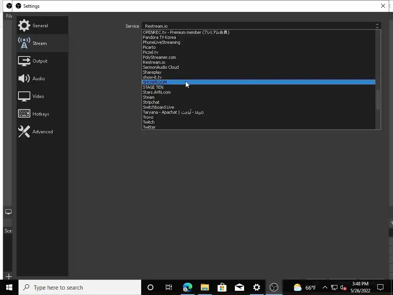
Task: Select Stars.AVN.com in the list
Action: [258, 92]
